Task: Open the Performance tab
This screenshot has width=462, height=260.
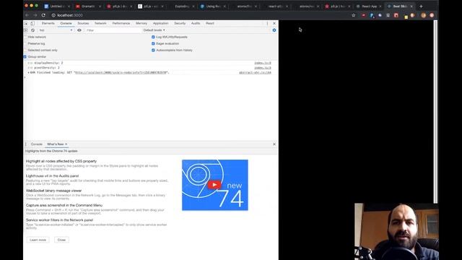Action: coord(121,23)
